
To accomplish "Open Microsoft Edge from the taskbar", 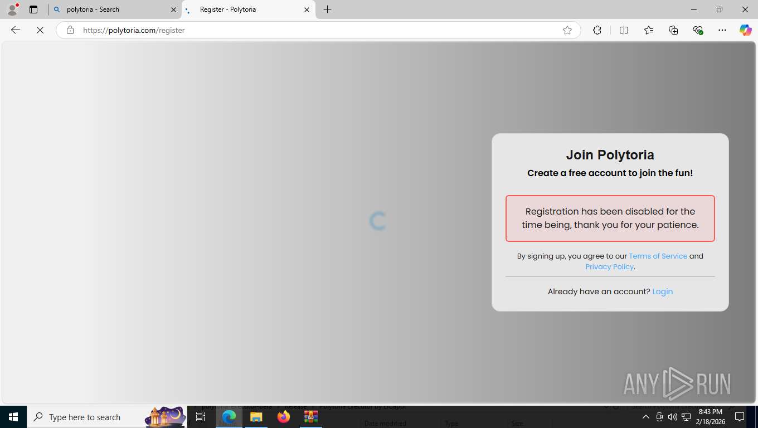I will (x=229, y=417).
